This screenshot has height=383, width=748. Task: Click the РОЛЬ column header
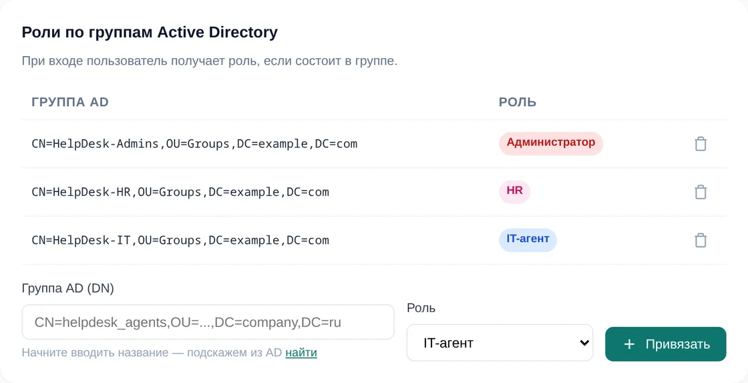[518, 102]
